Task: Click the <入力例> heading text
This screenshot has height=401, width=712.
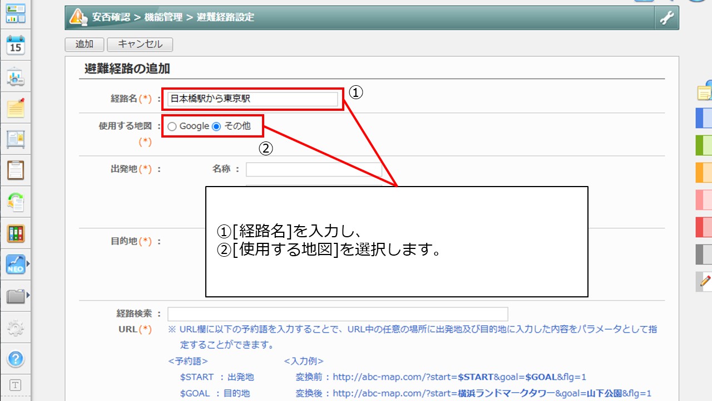Action: click(304, 361)
